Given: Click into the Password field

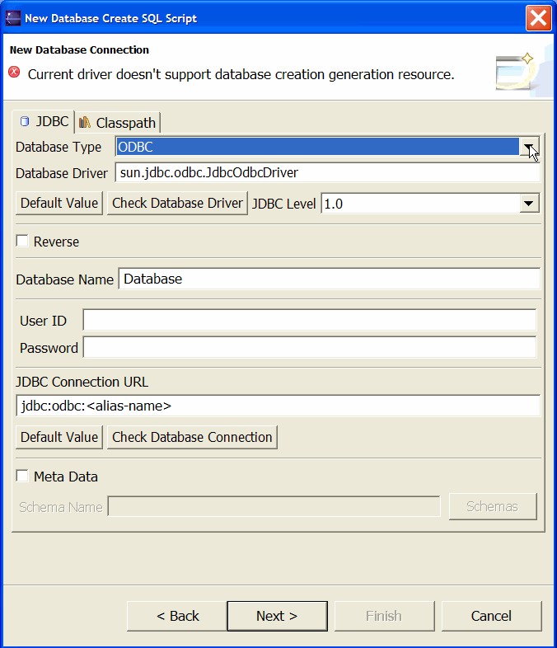Looking at the screenshot, I should [x=310, y=347].
